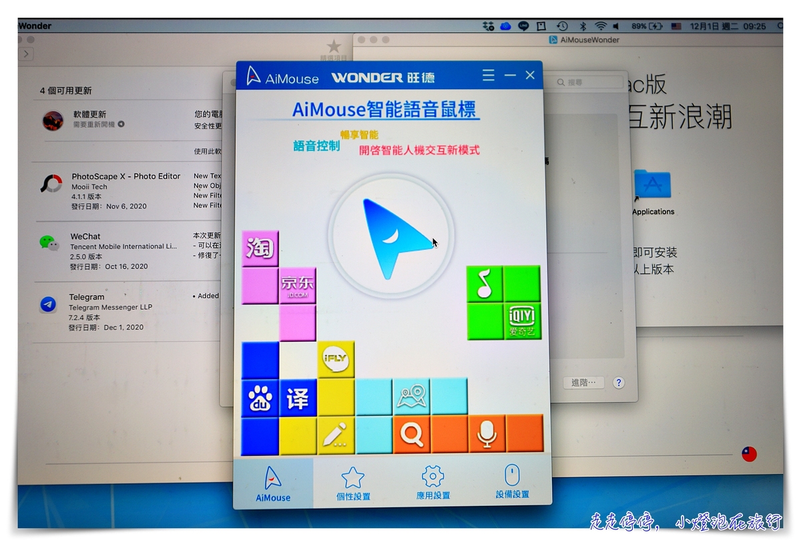Click "Tencent Mobile International Li..." developer text
This screenshot has width=801, height=546.
pos(123,246)
